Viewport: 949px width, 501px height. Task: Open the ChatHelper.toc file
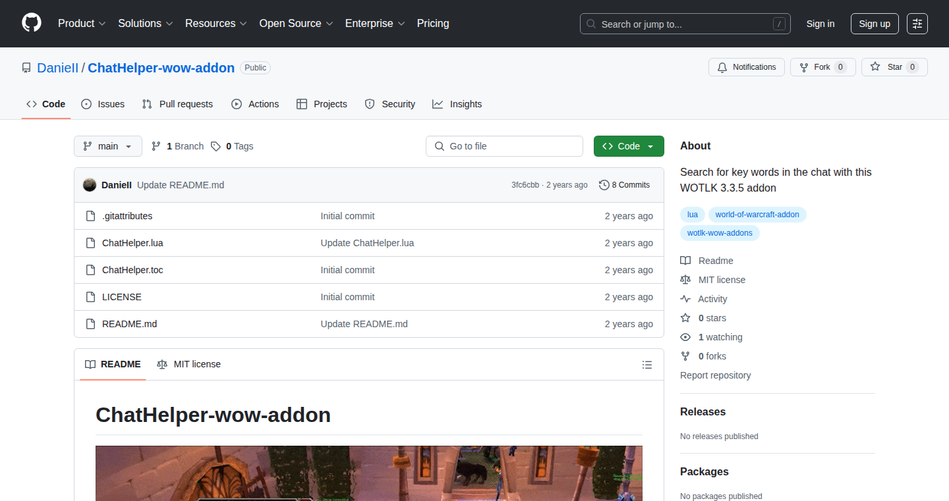132,270
